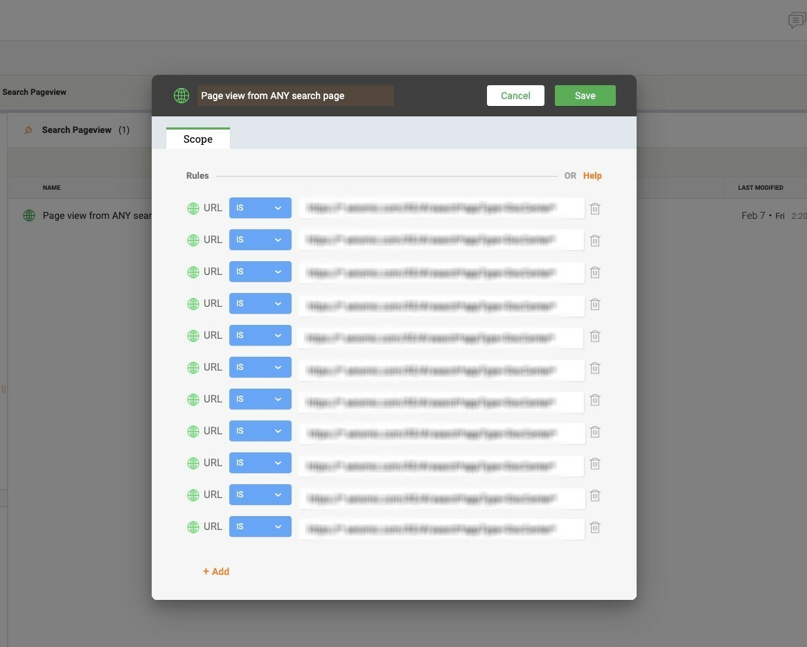Click the LAST MODIFIED column header in background
The image size is (807, 647).
[760, 188]
